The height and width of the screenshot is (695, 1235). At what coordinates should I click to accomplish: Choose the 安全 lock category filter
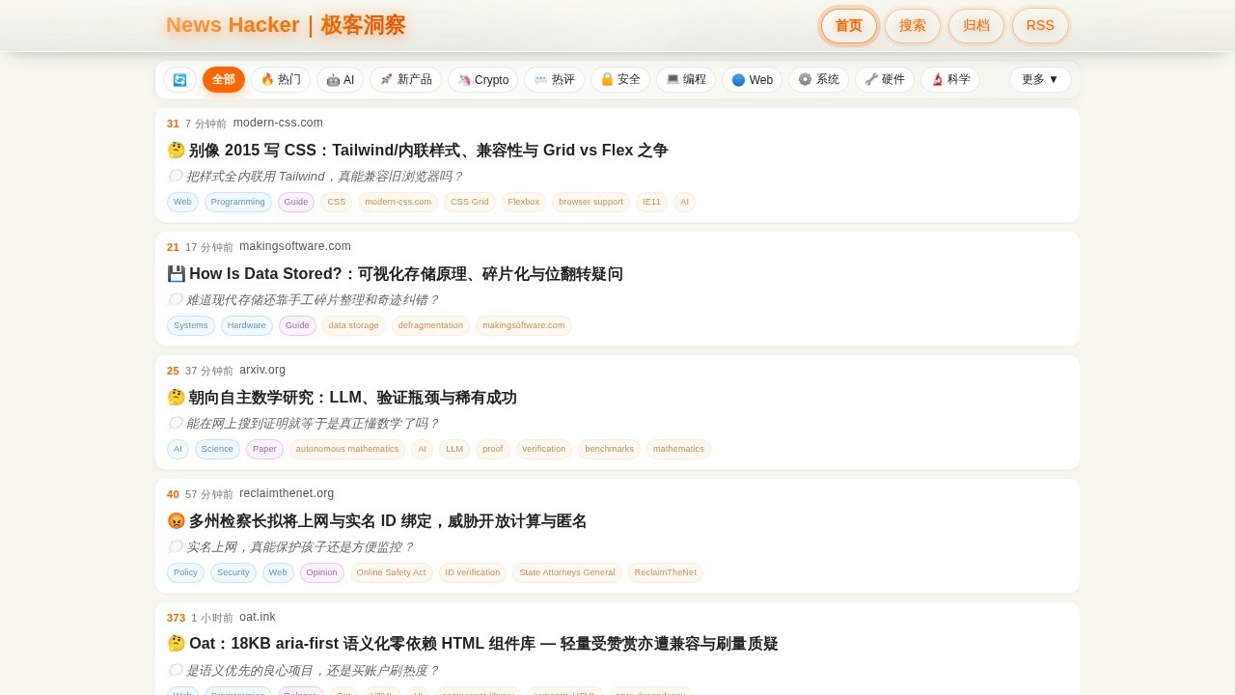click(620, 80)
